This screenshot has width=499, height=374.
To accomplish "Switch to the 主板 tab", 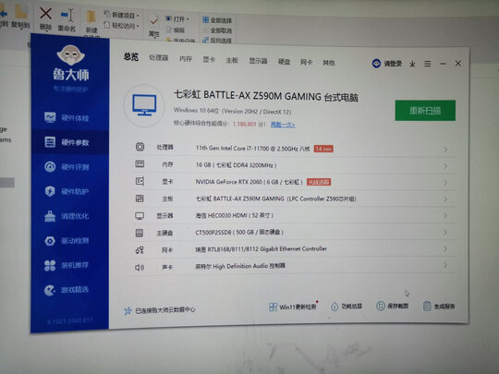I will (x=232, y=60).
